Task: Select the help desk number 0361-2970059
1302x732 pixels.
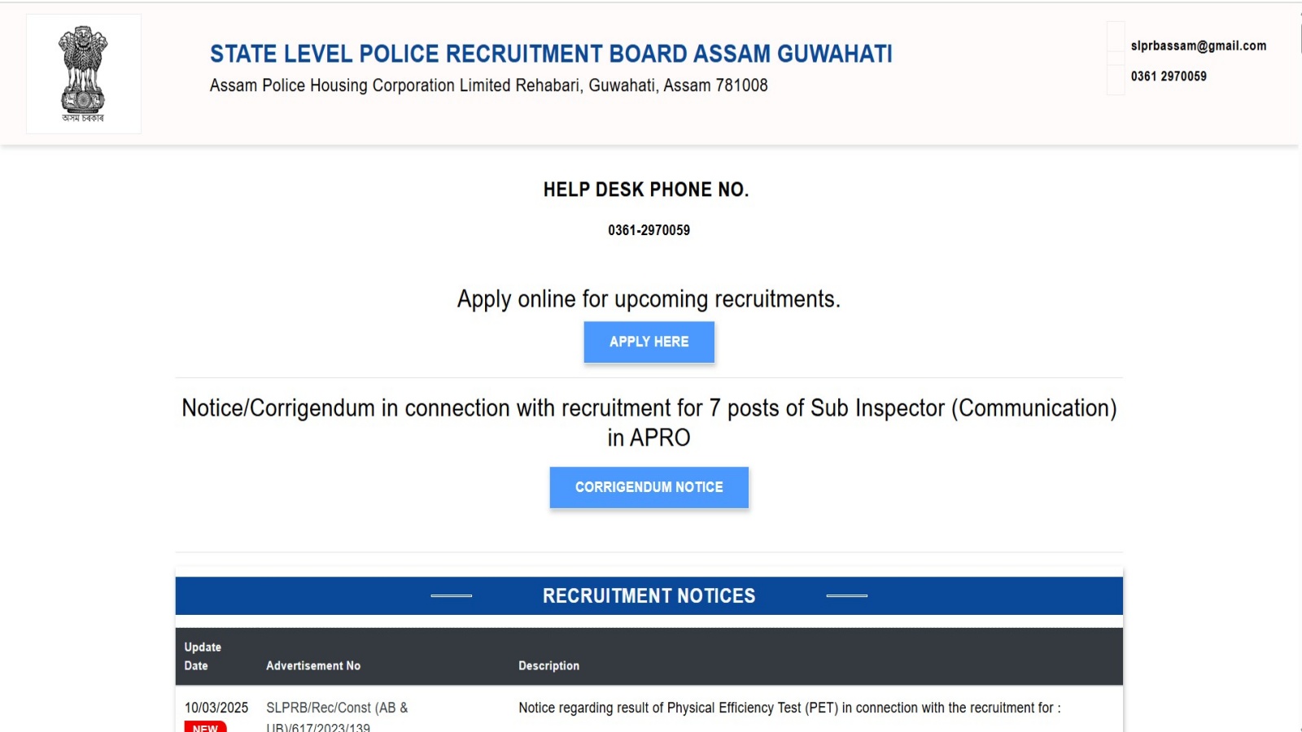Action: coord(649,230)
